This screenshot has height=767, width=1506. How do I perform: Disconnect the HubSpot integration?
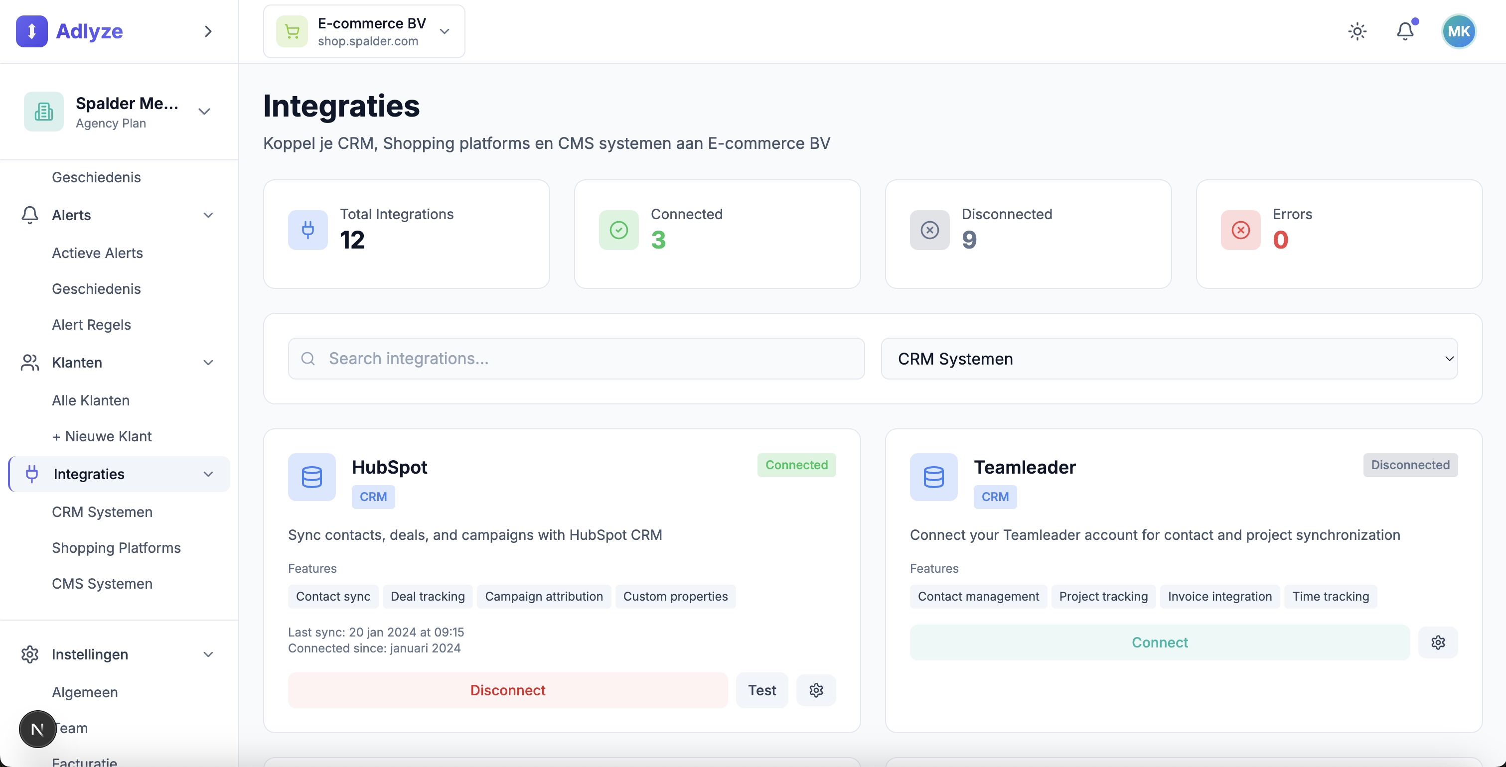[506, 690]
